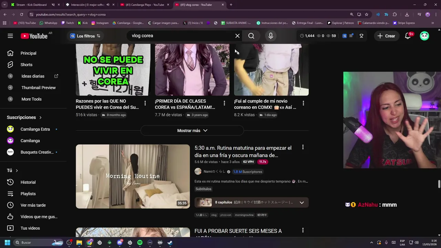Open options for the 5:30 a.m. rutina video

[x=303, y=147]
